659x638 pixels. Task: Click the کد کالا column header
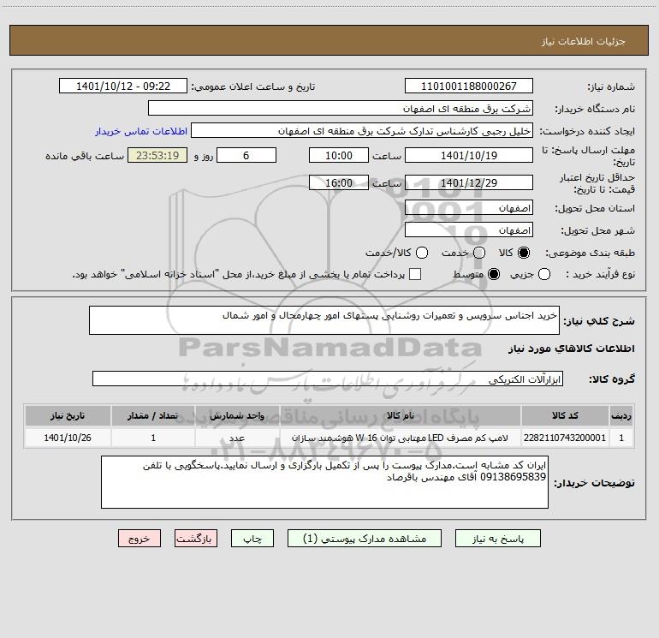[565, 416]
